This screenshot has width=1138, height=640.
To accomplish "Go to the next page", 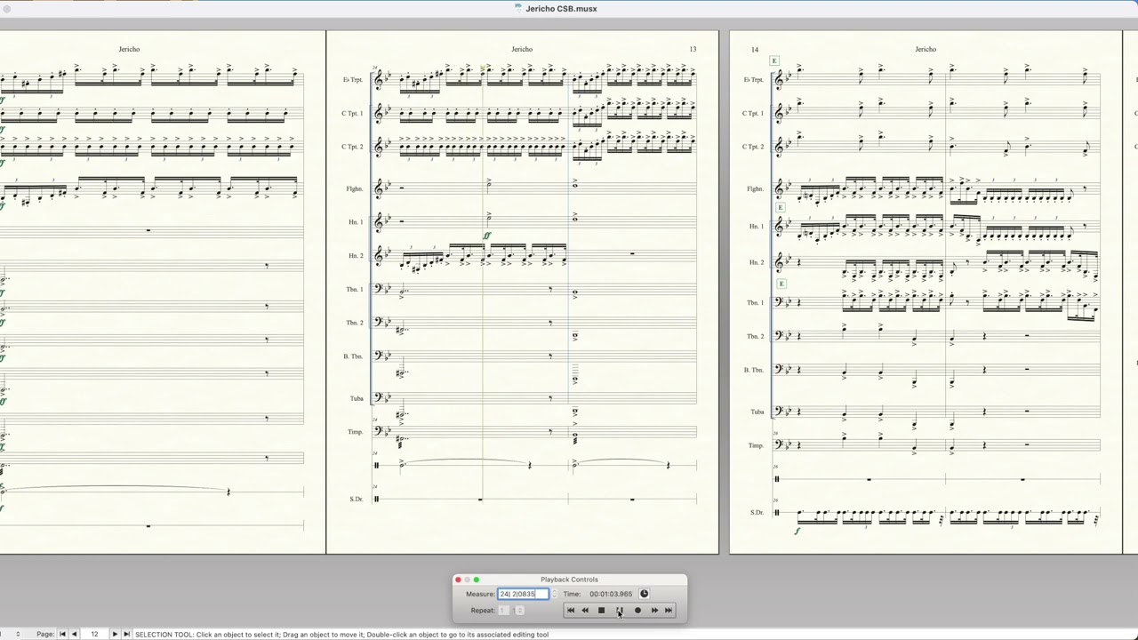I will click(115, 635).
